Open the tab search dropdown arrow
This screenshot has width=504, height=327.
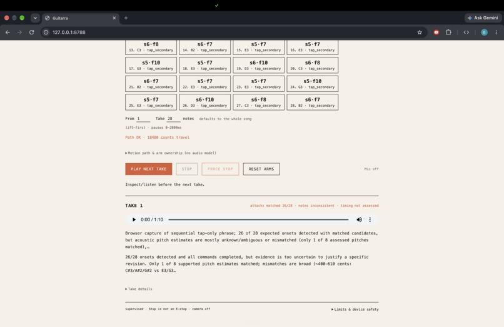tap(35, 18)
